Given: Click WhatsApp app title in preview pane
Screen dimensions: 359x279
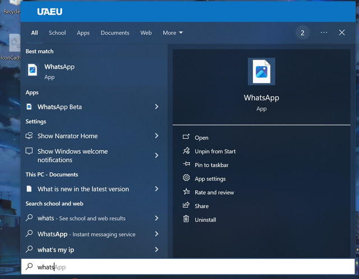Looking at the screenshot, I should [x=261, y=98].
